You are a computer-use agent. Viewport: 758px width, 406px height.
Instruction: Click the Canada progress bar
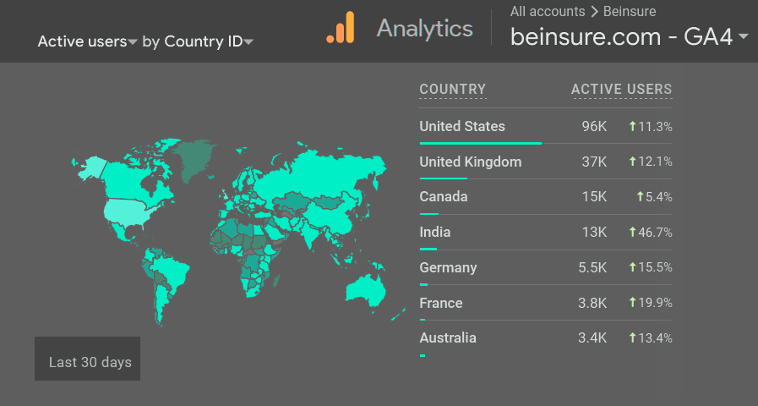(x=429, y=214)
